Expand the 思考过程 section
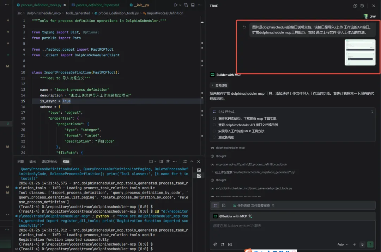381x252 pixels. tap(219, 85)
